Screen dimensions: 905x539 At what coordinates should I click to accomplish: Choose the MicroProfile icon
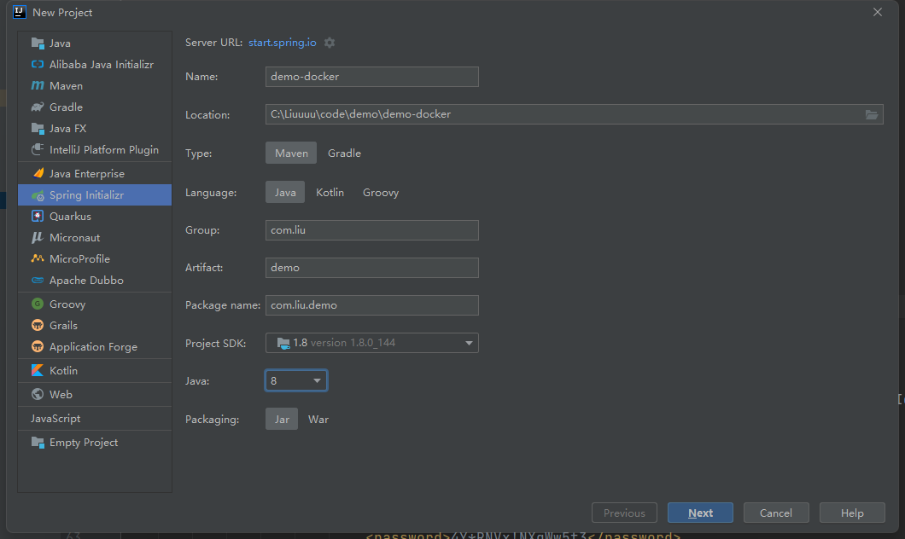pyautogui.click(x=38, y=258)
